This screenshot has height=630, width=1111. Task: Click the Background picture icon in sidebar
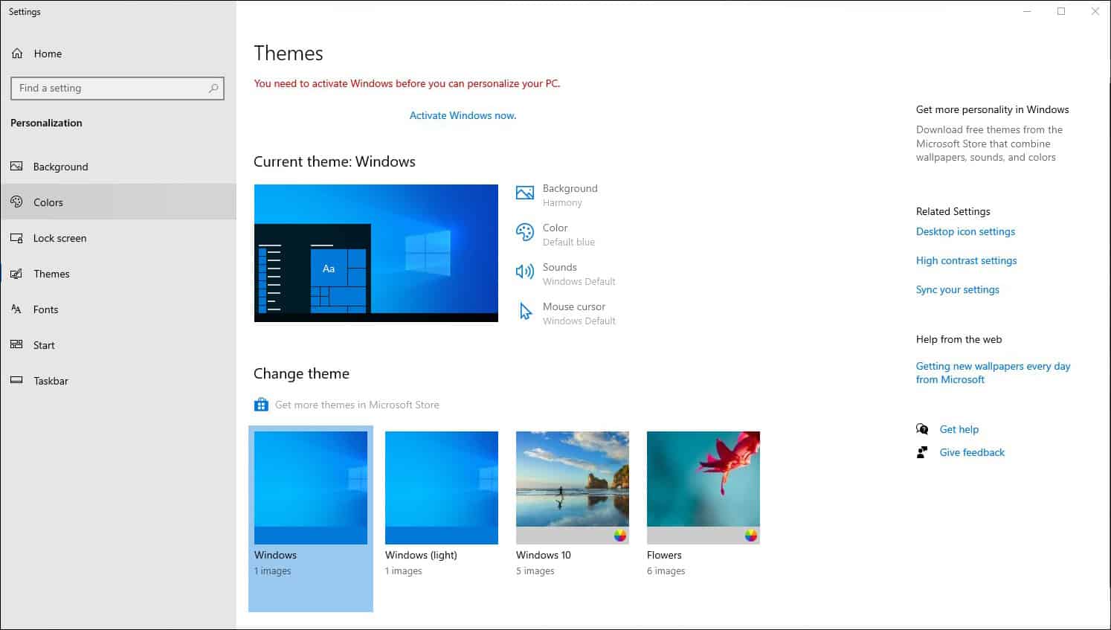click(16, 167)
